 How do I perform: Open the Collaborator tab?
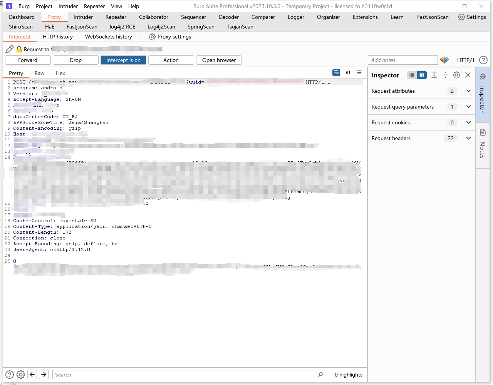coord(154,17)
